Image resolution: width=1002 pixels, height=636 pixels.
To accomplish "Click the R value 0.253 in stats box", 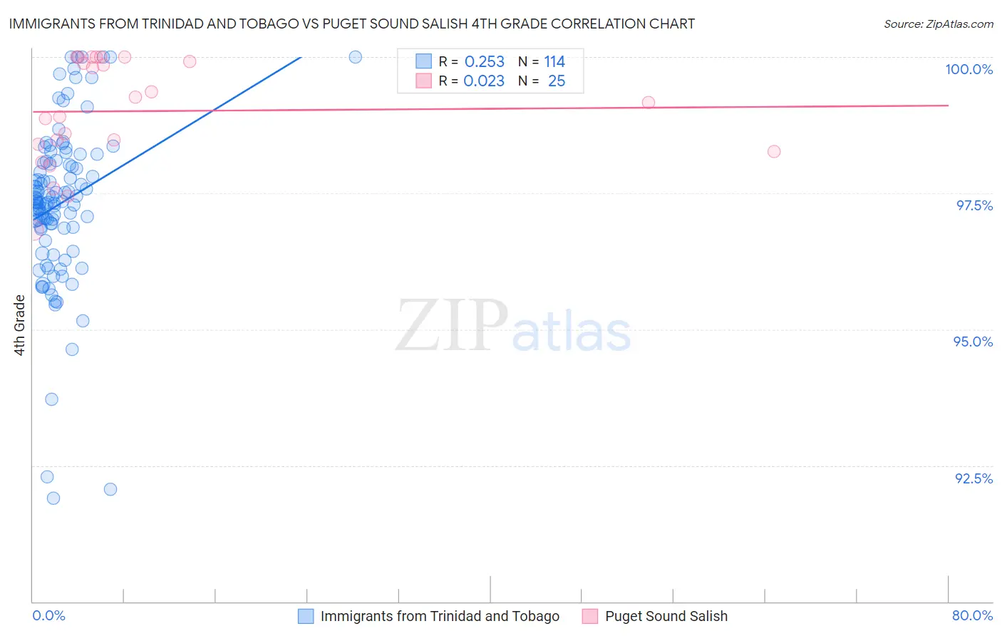I will pyautogui.click(x=485, y=61).
